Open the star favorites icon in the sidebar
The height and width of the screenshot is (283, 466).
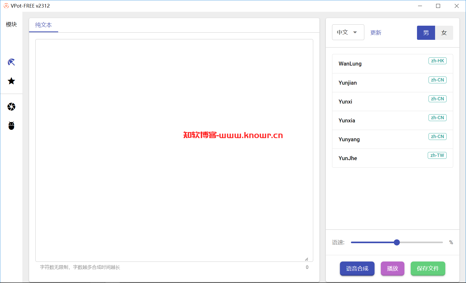pos(11,81)
